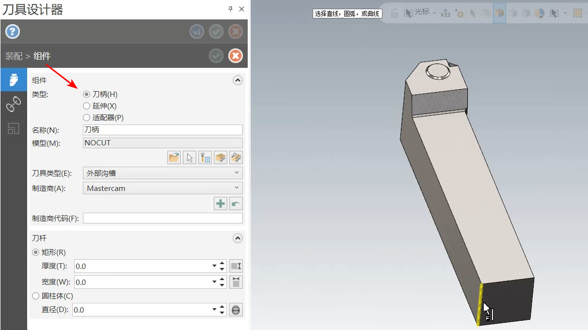The image size is (588, 330).
Task: Click the plus-gear autocursor settings icon
Action: click(x=459, y=14)
